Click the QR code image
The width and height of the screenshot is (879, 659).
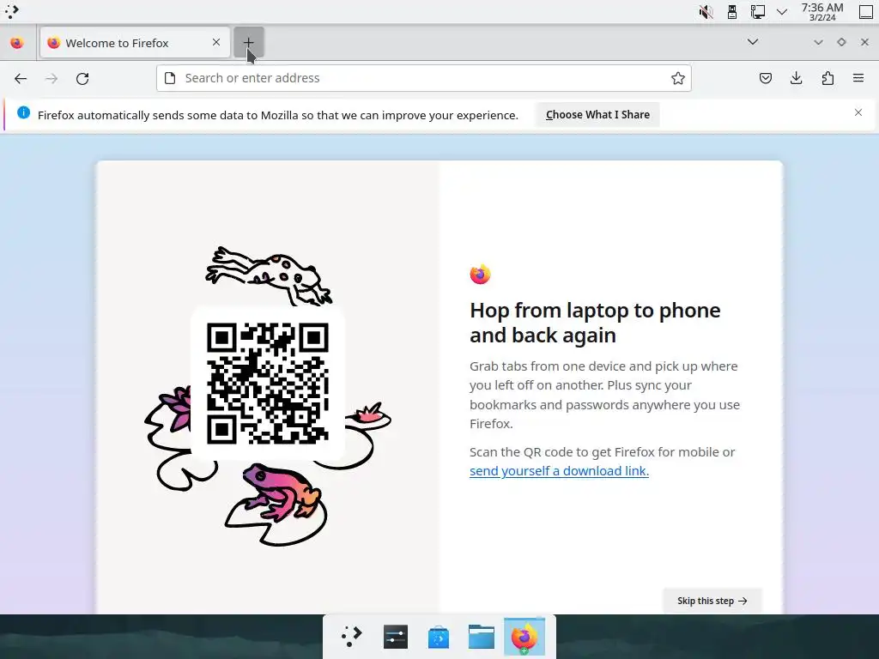click(268, 384)
